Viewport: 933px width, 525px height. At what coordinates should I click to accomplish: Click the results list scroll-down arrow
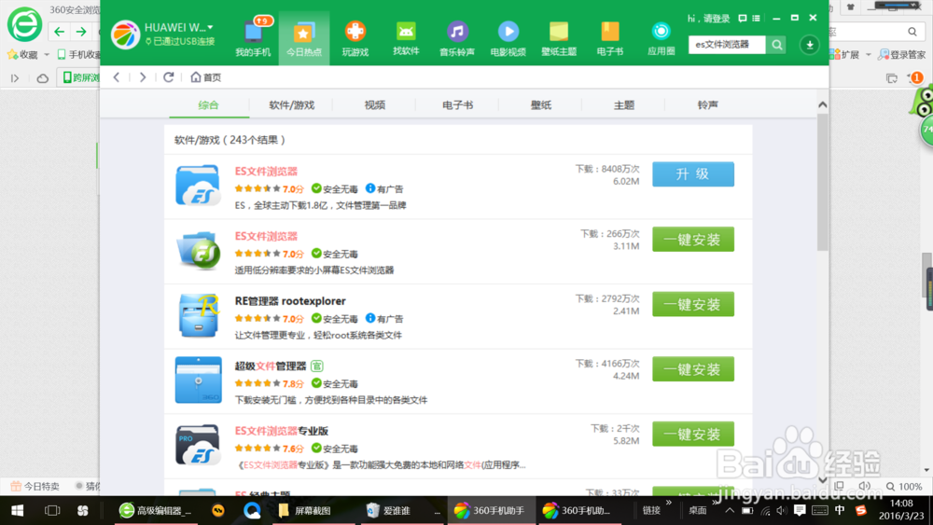(822, 480)
